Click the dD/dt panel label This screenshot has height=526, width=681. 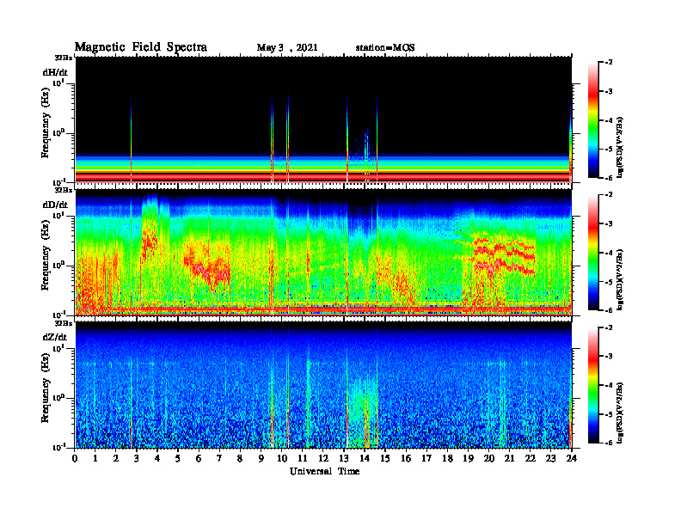55,205
